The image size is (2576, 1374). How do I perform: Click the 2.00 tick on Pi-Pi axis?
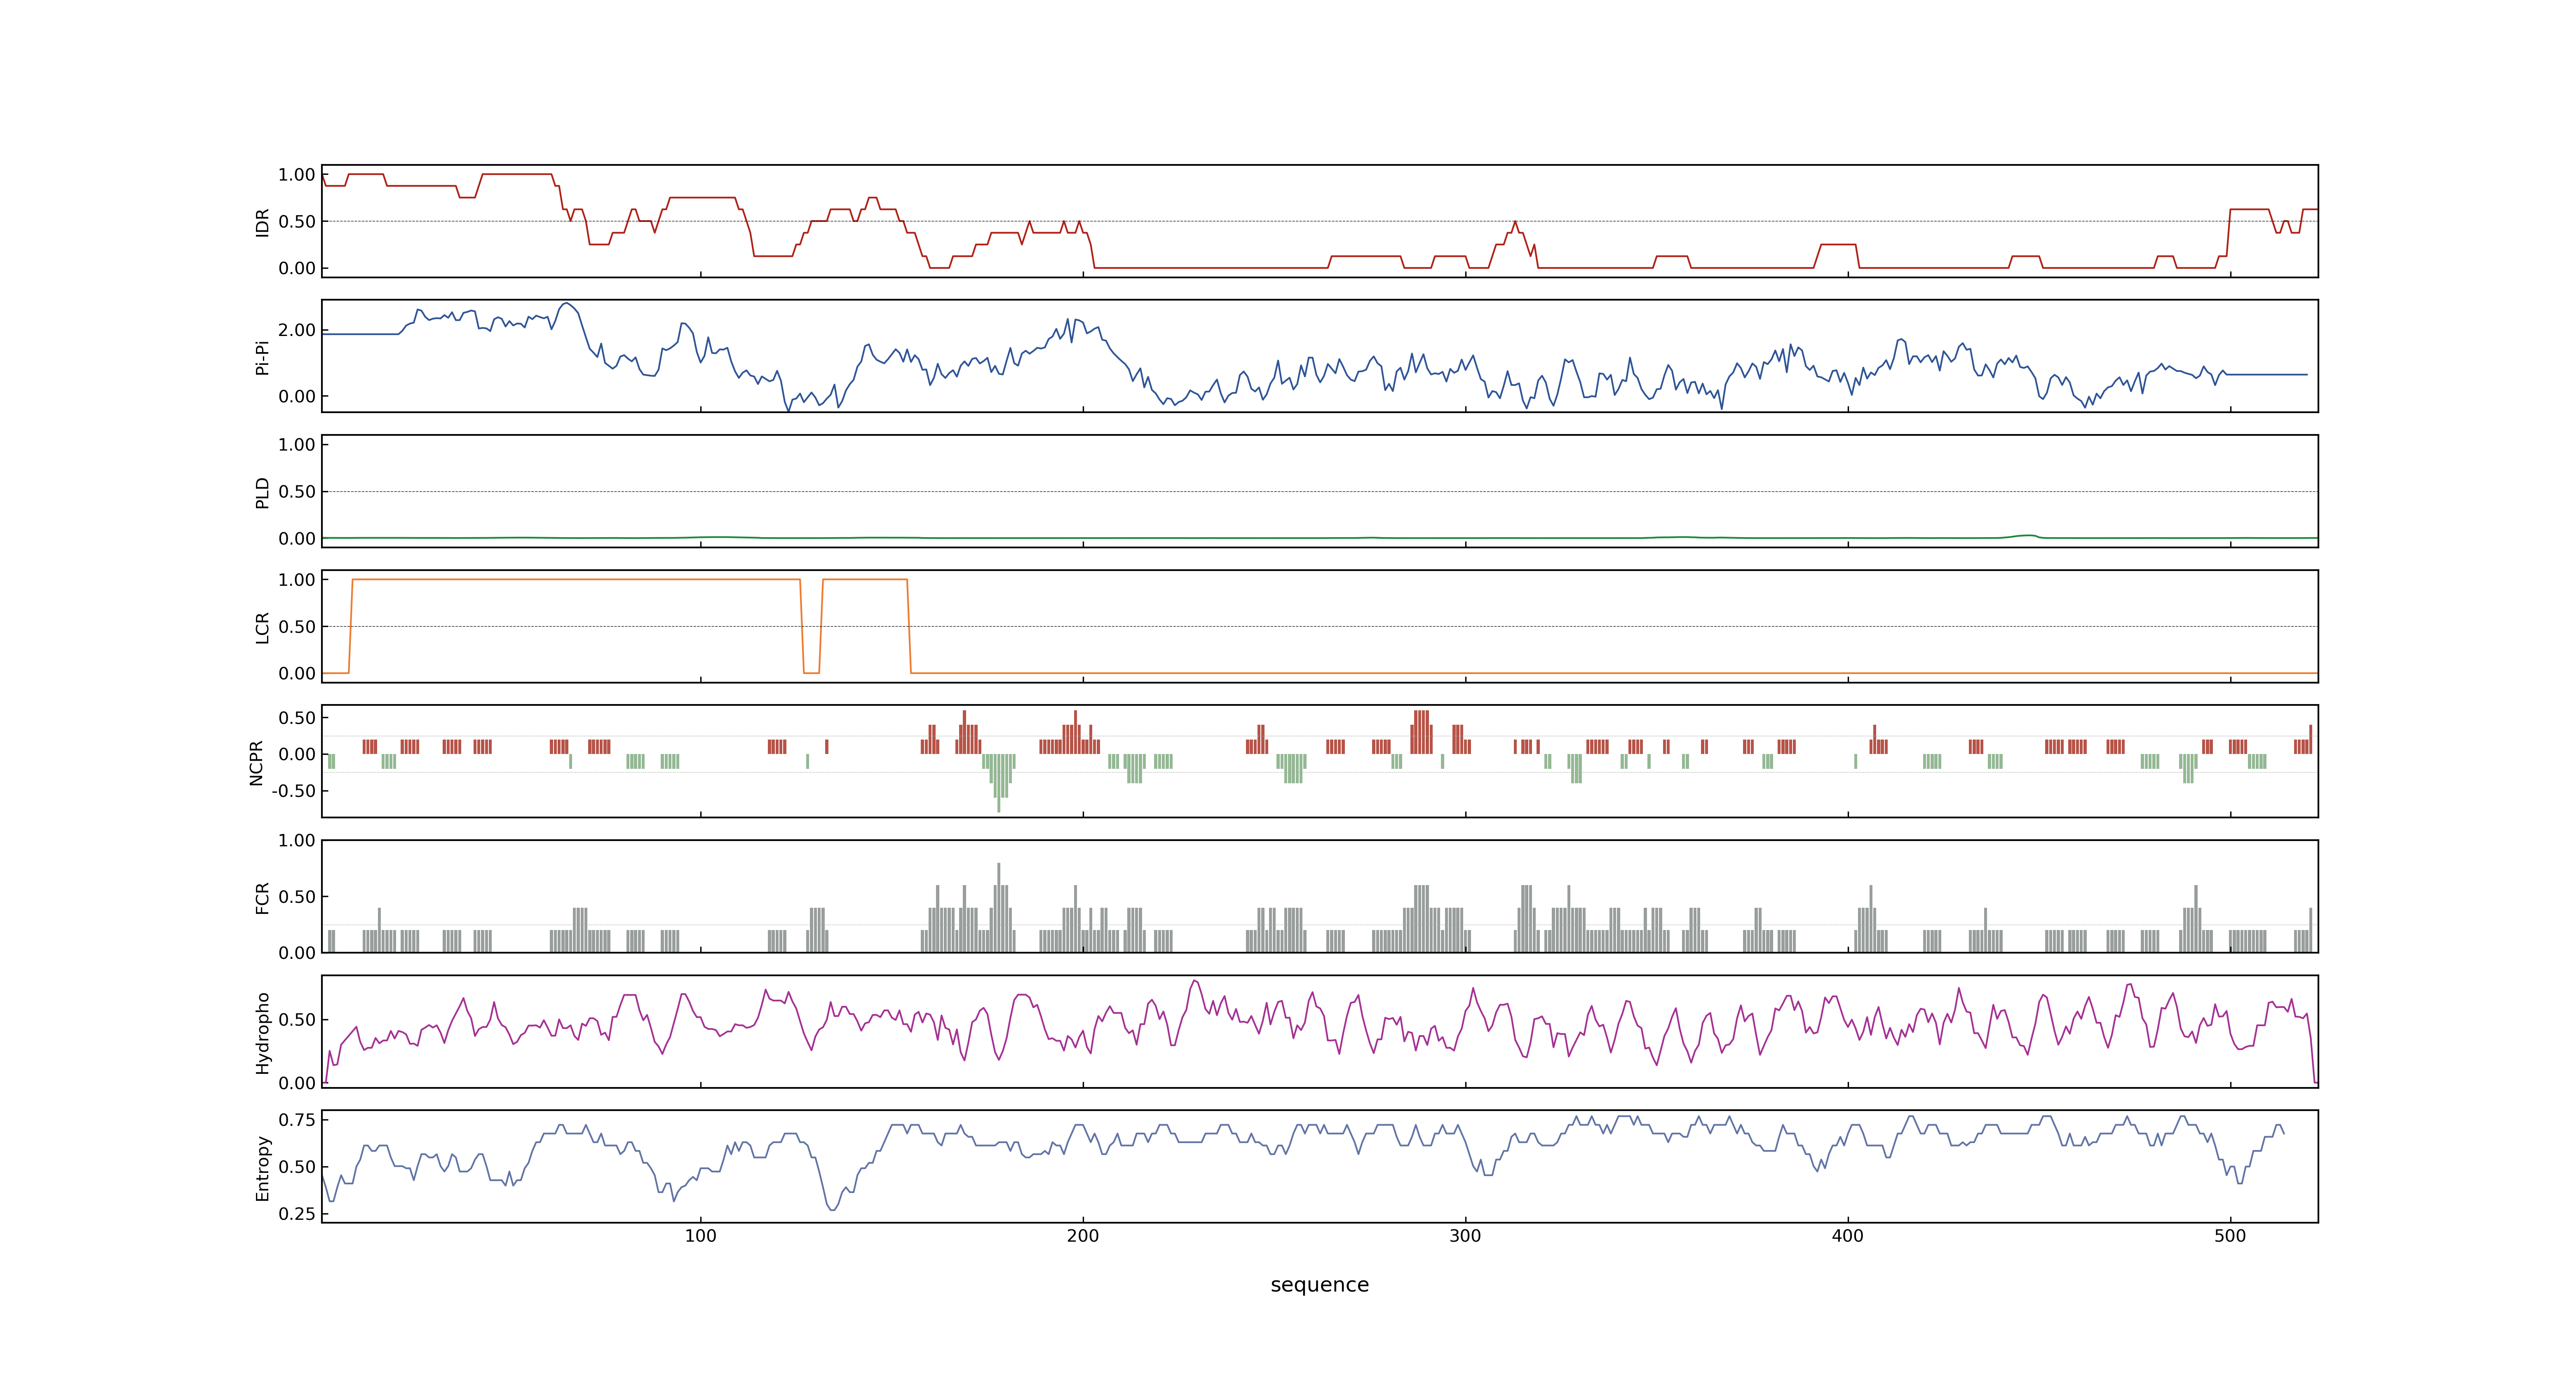click(x=297, y=330)
